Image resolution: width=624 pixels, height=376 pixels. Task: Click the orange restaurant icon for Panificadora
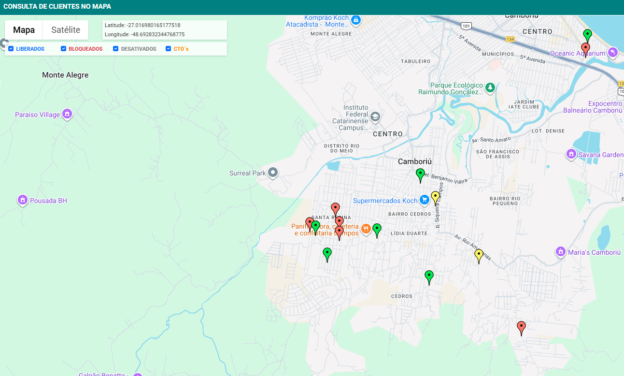coord(366,229)
